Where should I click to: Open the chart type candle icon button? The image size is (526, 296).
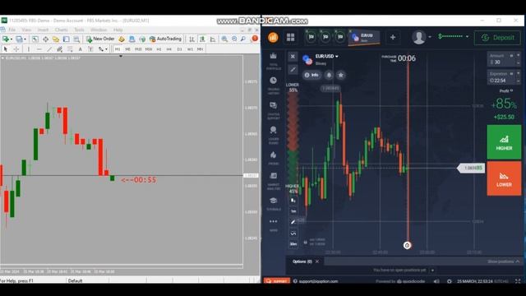tap(293, 201)
